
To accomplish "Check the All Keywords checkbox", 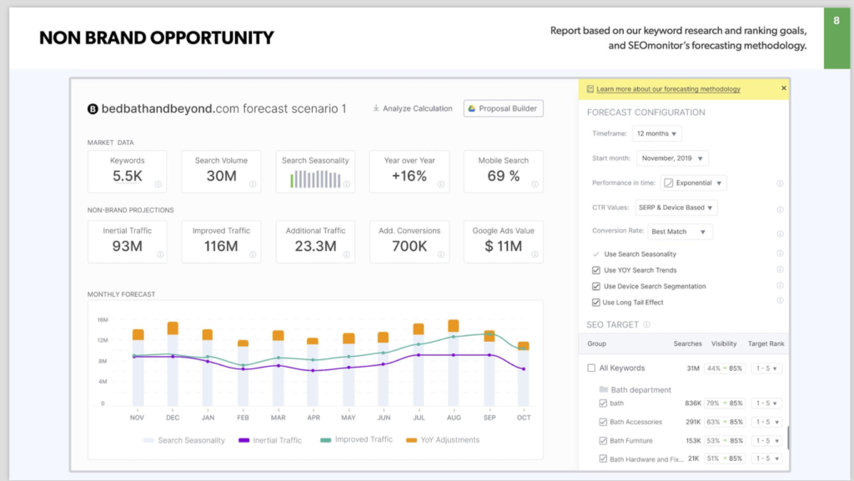I will [x=591, y=368].
